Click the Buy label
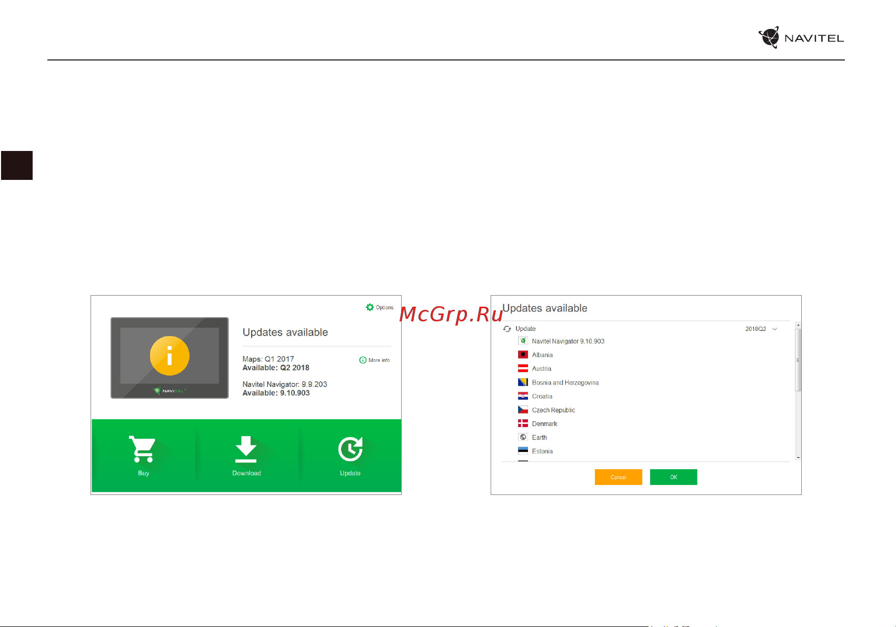The height and width of the screenshot is (627, 896). 143,473
